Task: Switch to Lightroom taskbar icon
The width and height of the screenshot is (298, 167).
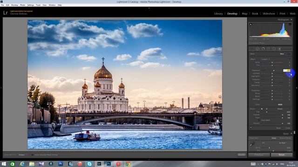Action: (x=99, y=164)
